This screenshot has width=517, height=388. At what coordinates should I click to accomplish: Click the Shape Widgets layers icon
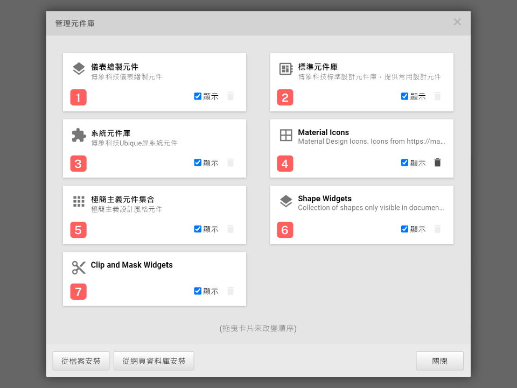coord(286,201)
